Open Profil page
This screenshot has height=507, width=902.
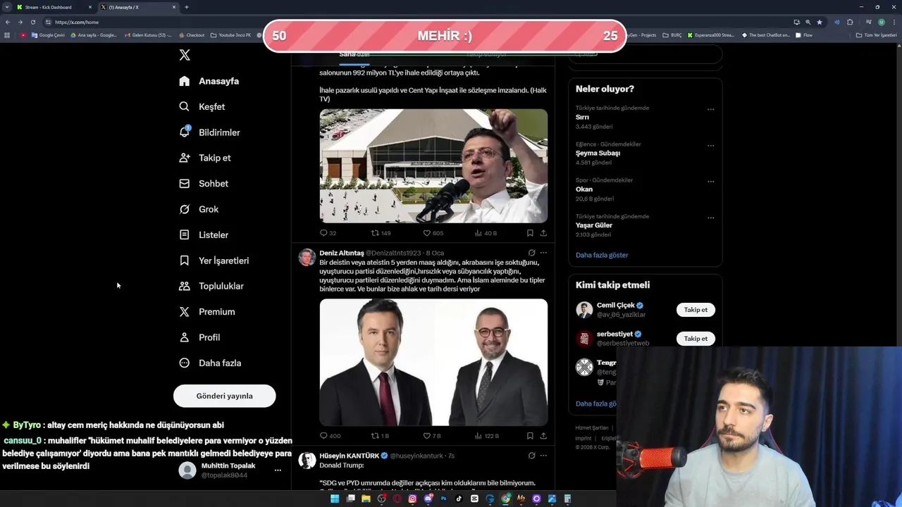(x=199, y=337)
